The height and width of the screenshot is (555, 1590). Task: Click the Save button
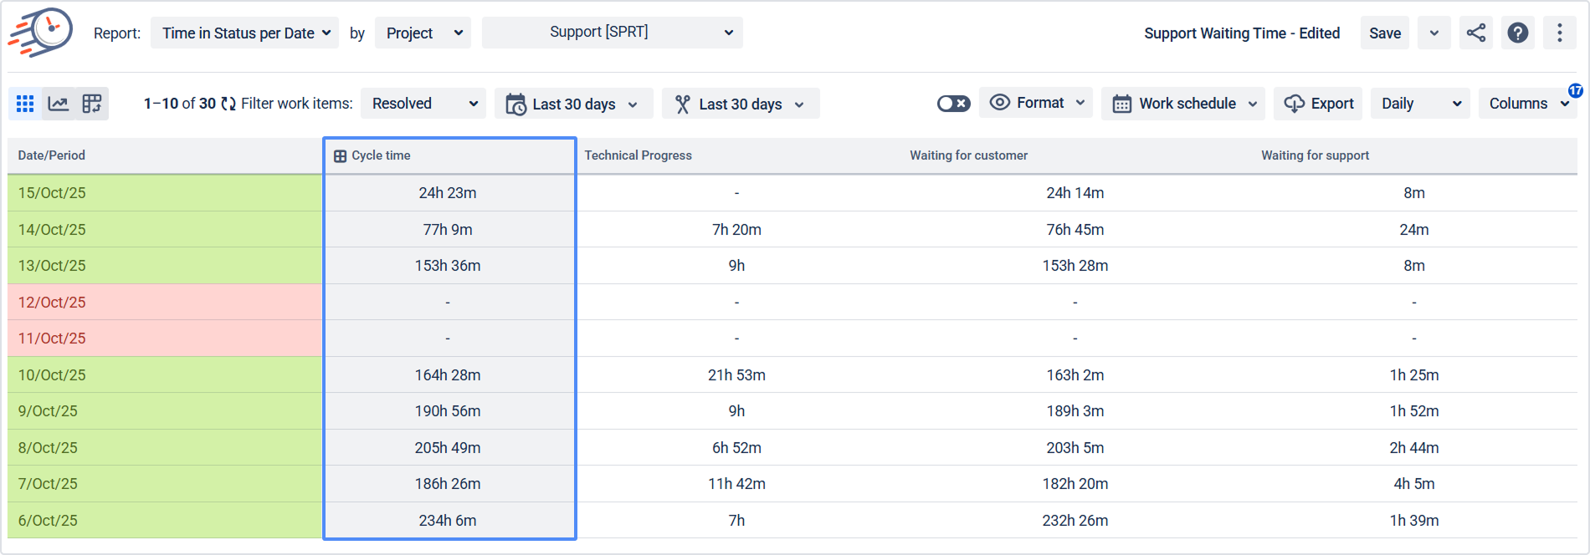pyautogui.click(x=1385, y=33)
